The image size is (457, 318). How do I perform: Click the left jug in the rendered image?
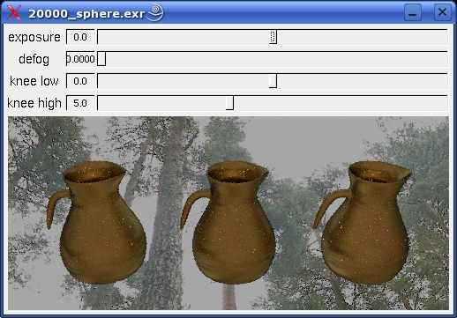97,222
